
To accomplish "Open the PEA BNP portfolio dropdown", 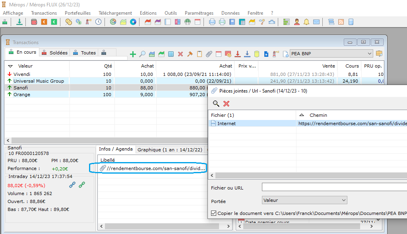I will pyautogui.click(x=331, y=54).
